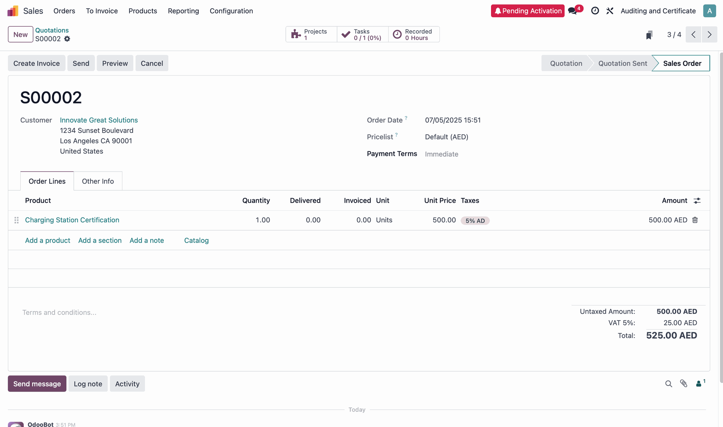Open the messages conversation icon
This screenshot has width=723, height=427.
pos(573,11)
